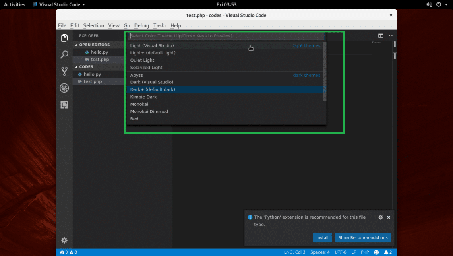Open the Debug menu
Screen dimensions: 453x256
141,25
